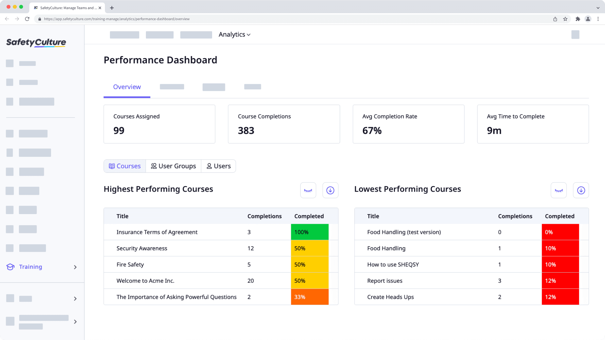605x340 pixels.
Task: Click the download icon for Highest Performing Courses
Action: (330, 190)
